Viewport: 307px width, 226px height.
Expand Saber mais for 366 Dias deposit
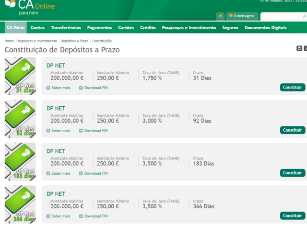pos(59,216)
